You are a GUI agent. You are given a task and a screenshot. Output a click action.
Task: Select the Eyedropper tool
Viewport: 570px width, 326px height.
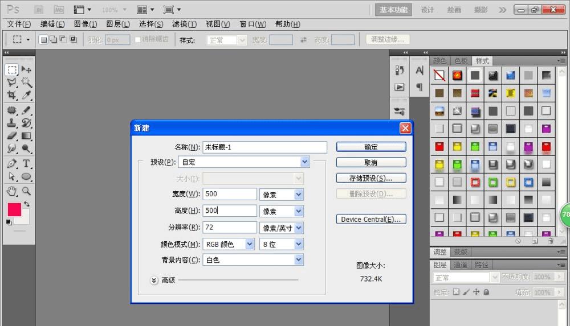pyautogui.click(x=26, y=96)
